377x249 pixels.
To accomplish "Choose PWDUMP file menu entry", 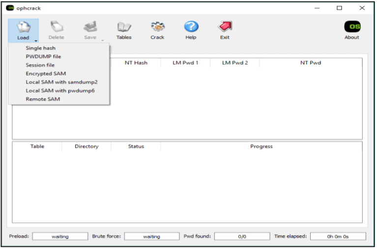I will click(x=43, y=56).
